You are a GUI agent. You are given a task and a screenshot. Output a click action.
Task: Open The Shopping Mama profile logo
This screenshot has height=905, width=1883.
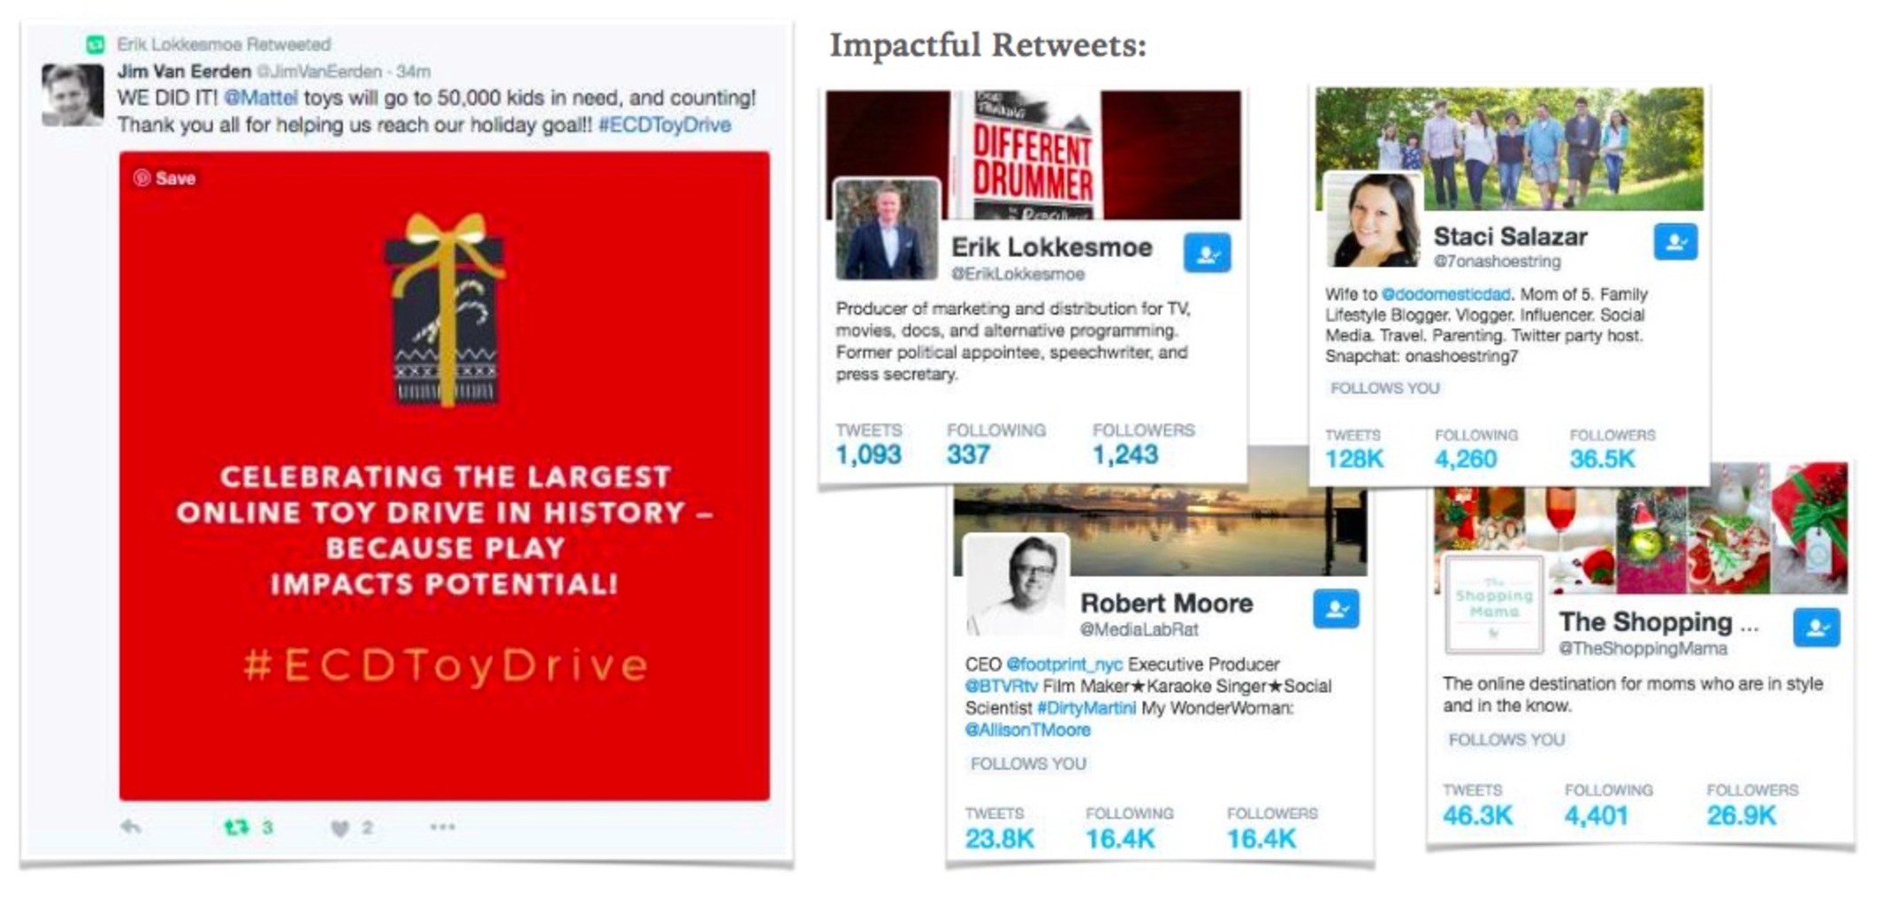pos(1494,604)
